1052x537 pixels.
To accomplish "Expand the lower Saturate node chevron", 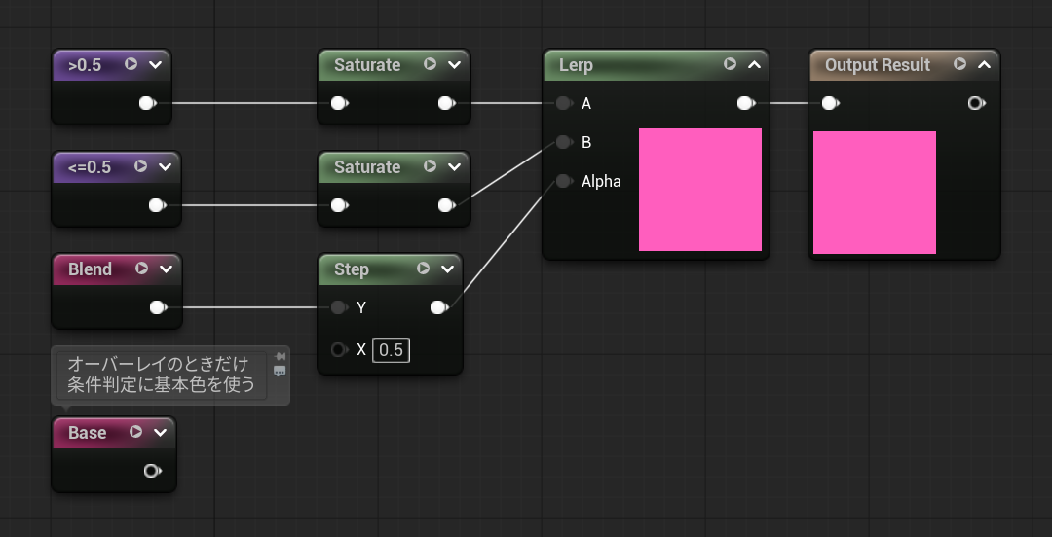I will tap(454, 167).
